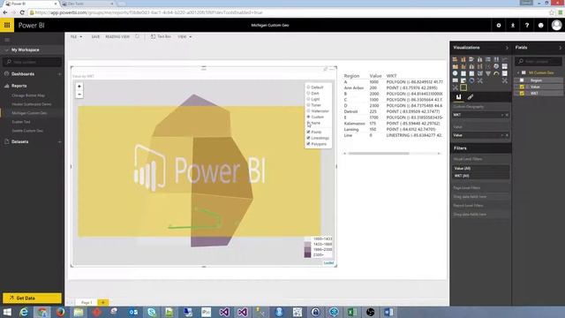The width and height of the screenshot is (565, 318).
Task: Click the add page plus button
Action: click(x=103, y=302)
